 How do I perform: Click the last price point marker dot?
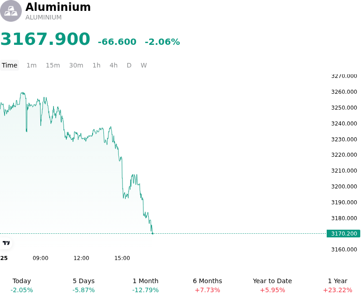click(x=152, y=234)
